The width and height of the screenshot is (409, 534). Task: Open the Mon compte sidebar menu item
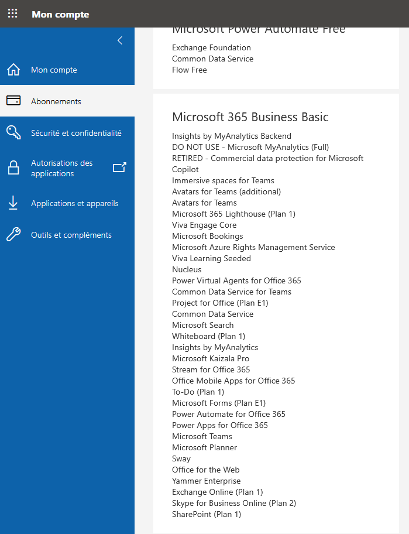pyautogui.click(x=67, y=70)
